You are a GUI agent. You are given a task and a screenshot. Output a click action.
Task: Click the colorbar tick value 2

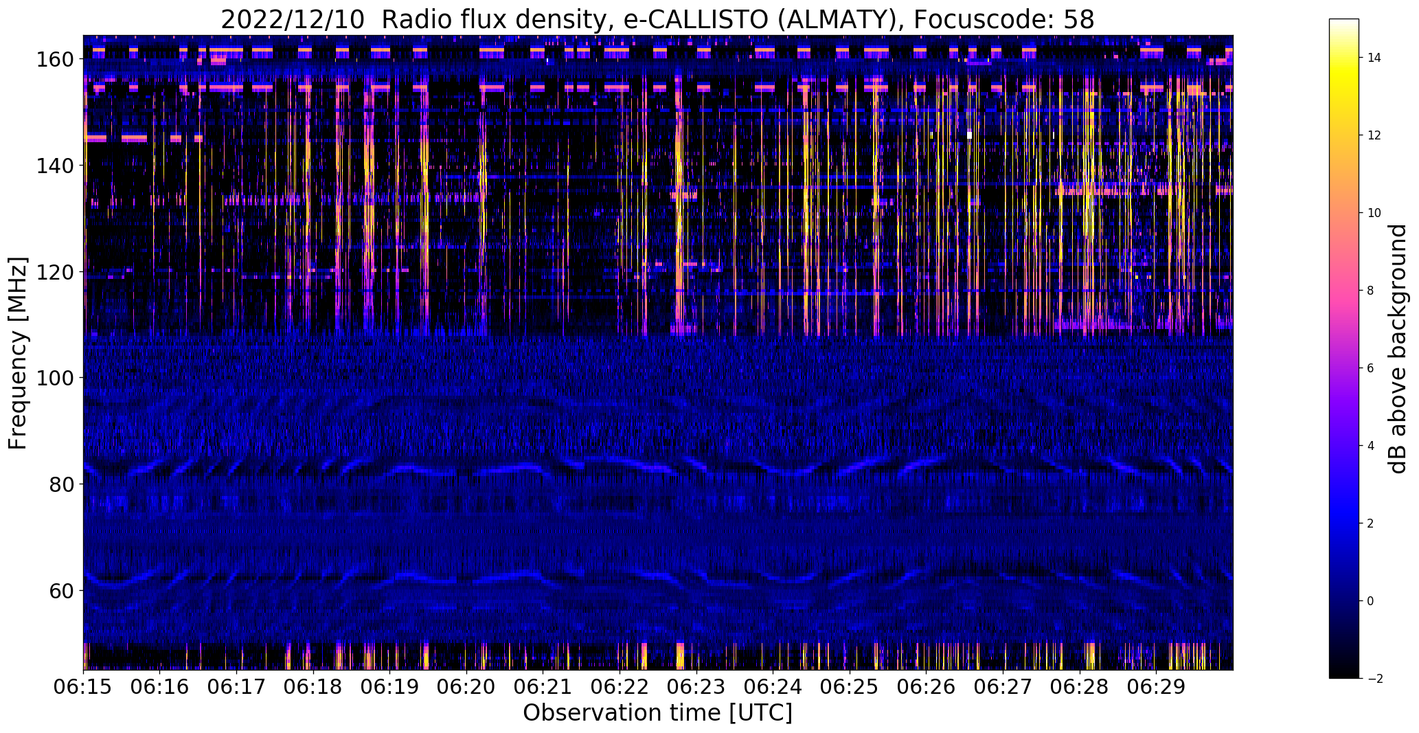click(1371, 523)
